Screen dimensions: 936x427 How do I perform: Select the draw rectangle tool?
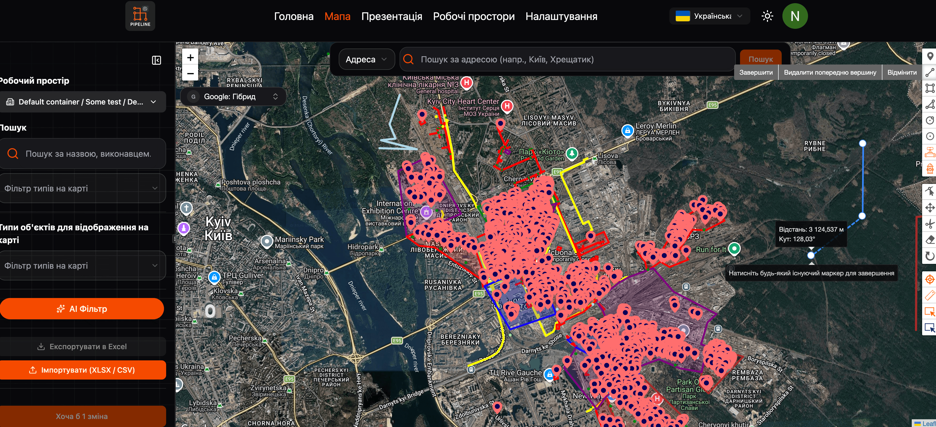[x=930, y=88]
